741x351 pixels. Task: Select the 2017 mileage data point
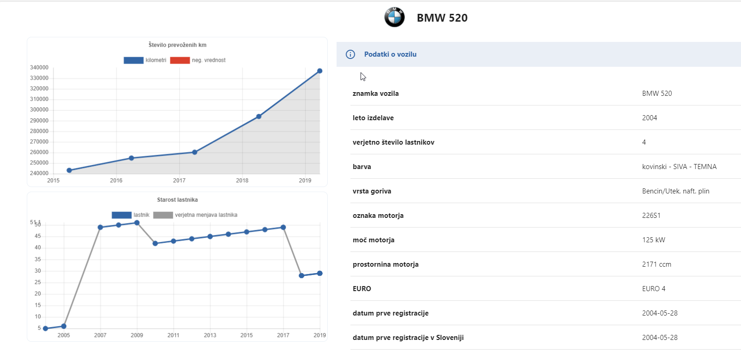[194, 152]
